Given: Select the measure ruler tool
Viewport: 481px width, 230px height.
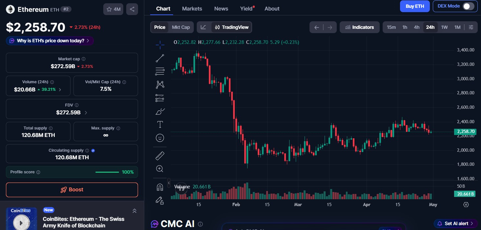Looking at the screenshot, I should 160,155.
